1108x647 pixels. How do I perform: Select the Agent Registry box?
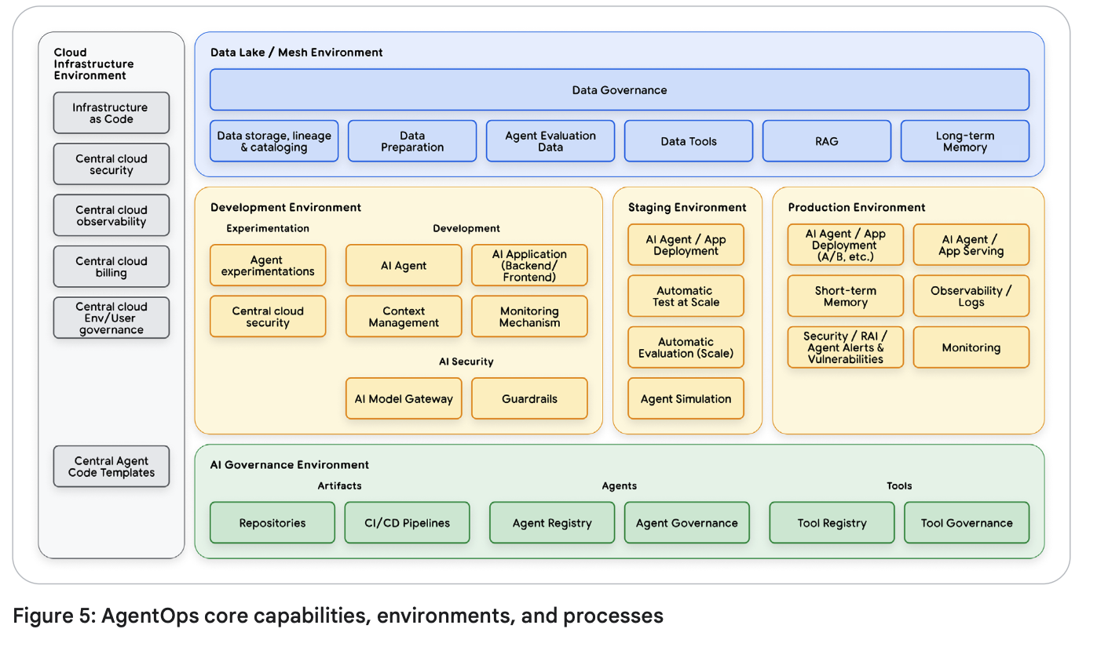click(552, 523)
